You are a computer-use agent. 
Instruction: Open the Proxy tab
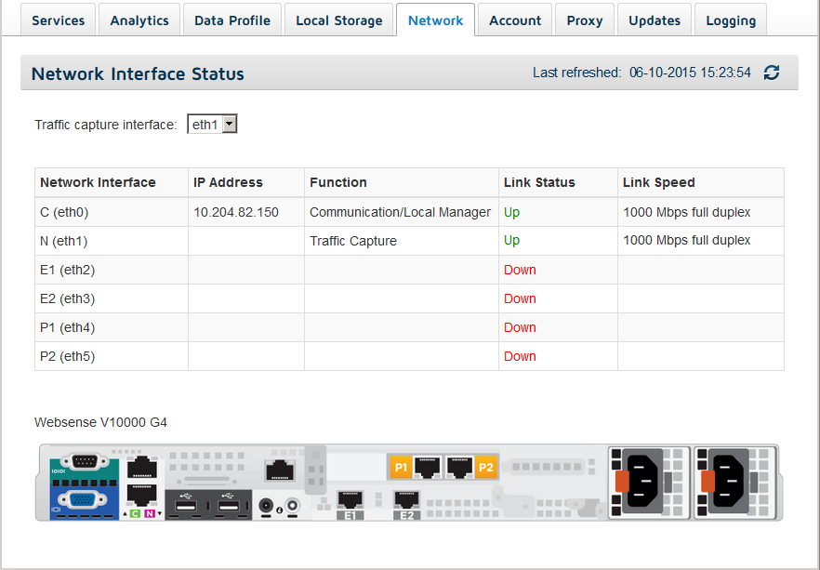[x=585, y=20]
